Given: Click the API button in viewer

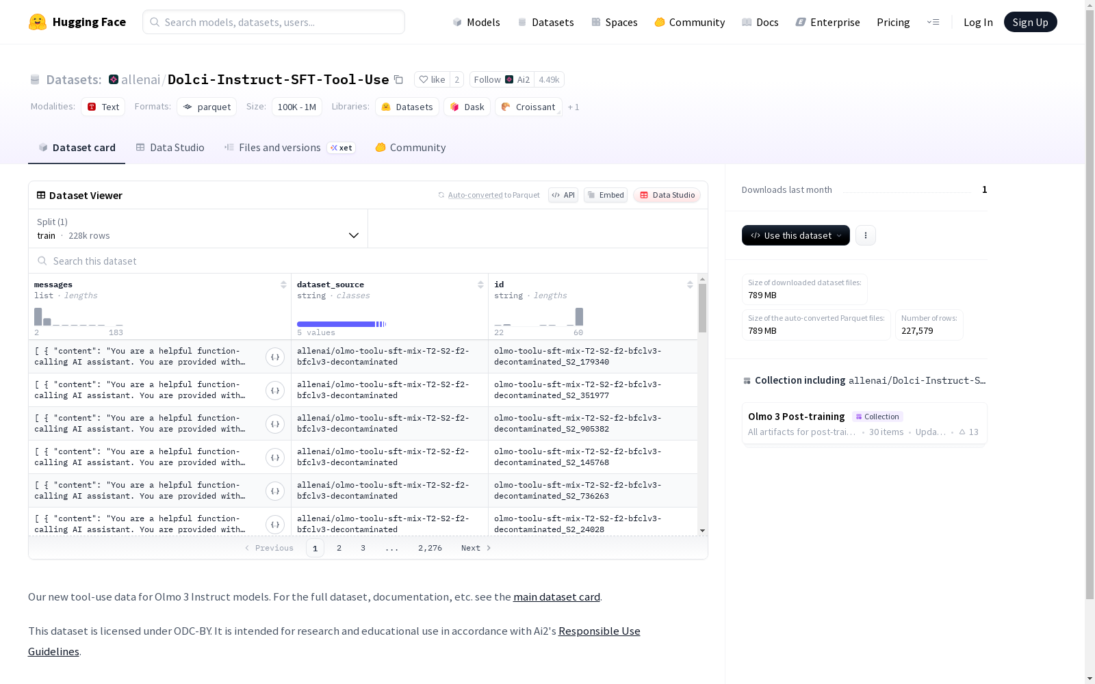Looking at the screenshot, I should [563, 195].
